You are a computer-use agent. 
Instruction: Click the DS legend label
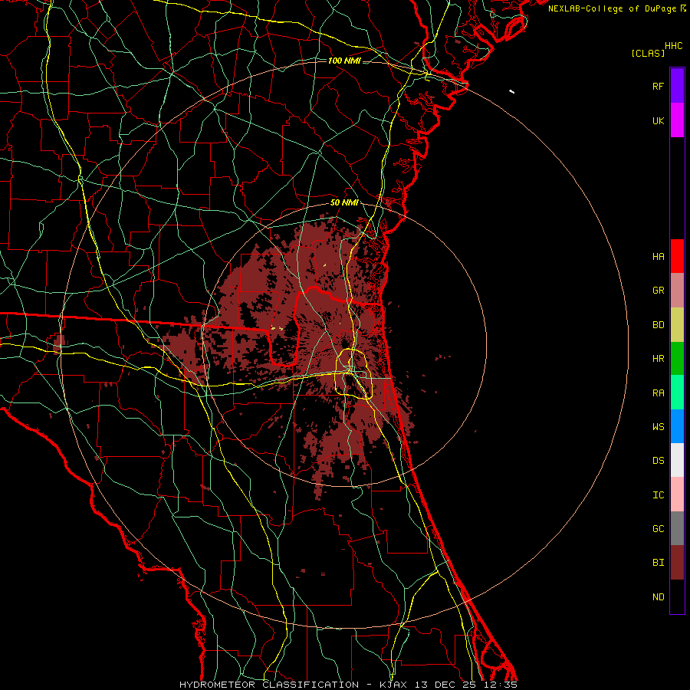pyautogui.click(x=659, y=461)
